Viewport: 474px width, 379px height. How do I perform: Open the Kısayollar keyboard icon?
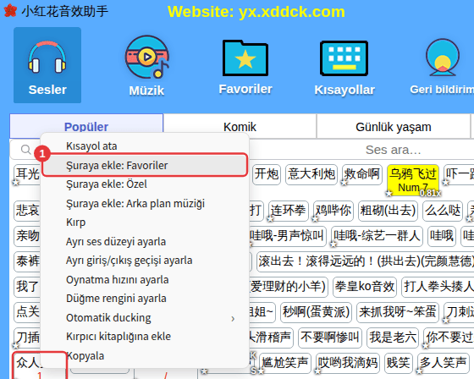point(344,68)
